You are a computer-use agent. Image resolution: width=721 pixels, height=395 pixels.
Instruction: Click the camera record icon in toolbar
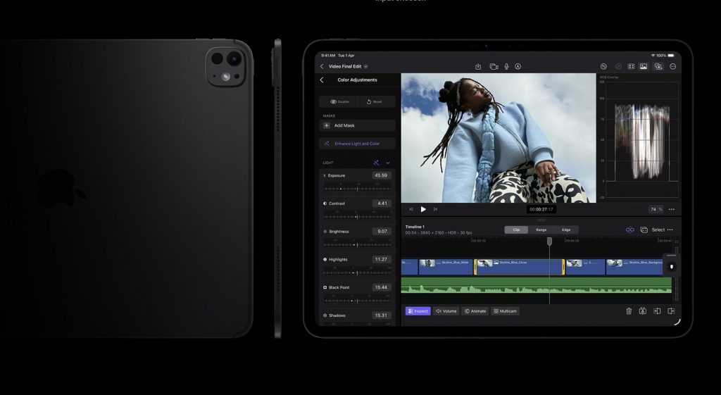click(494, 66)
